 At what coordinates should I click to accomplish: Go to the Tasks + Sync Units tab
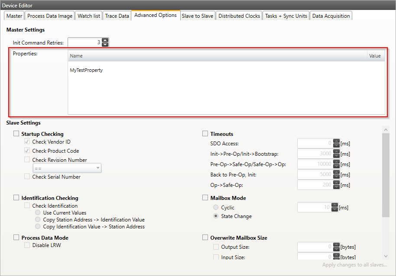286,16
